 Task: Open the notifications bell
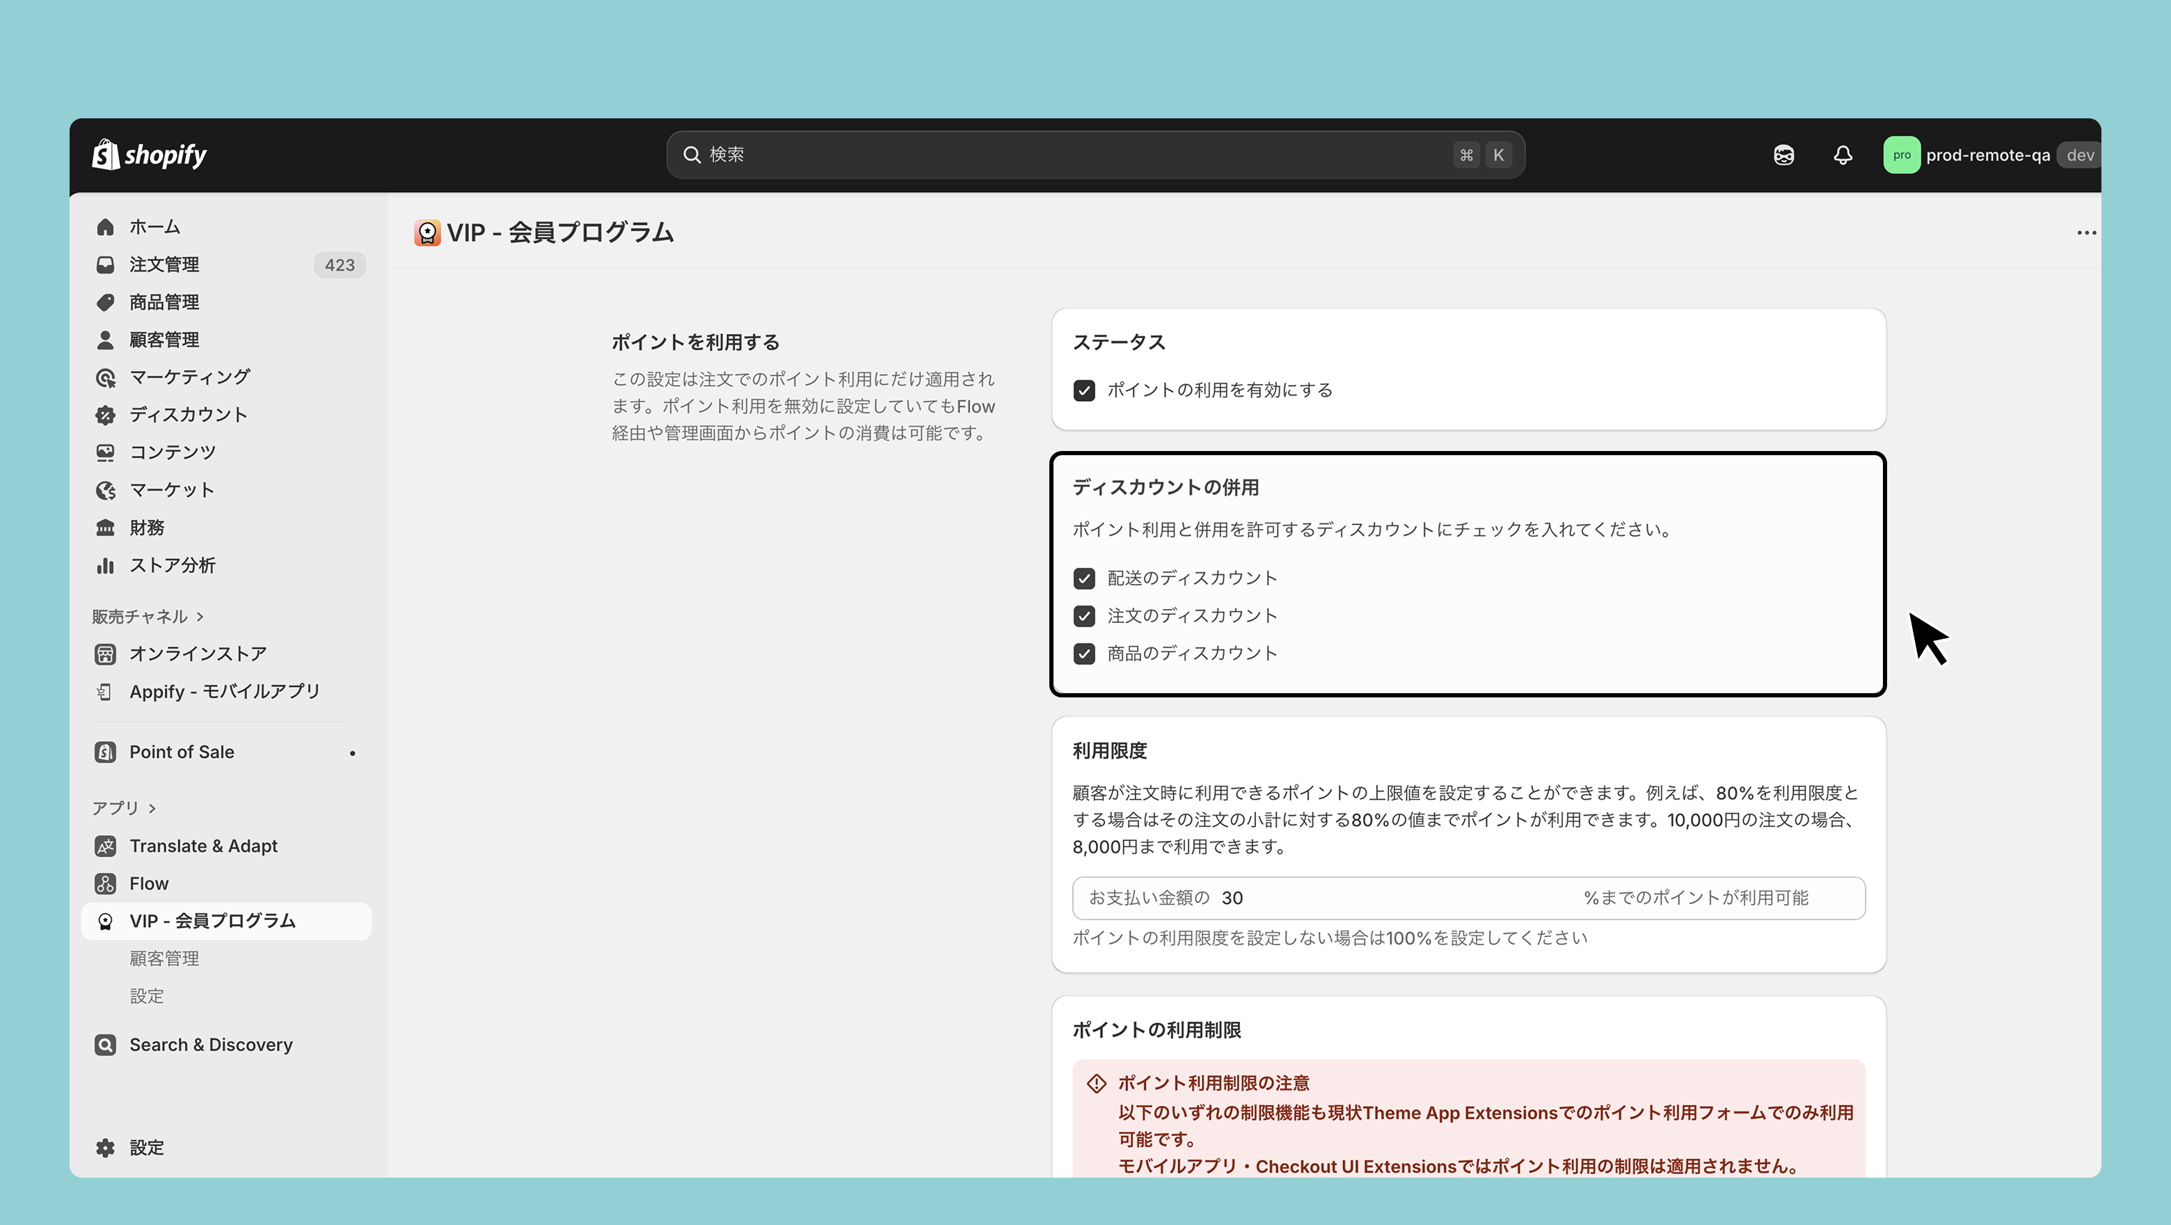coord(1843,155)
